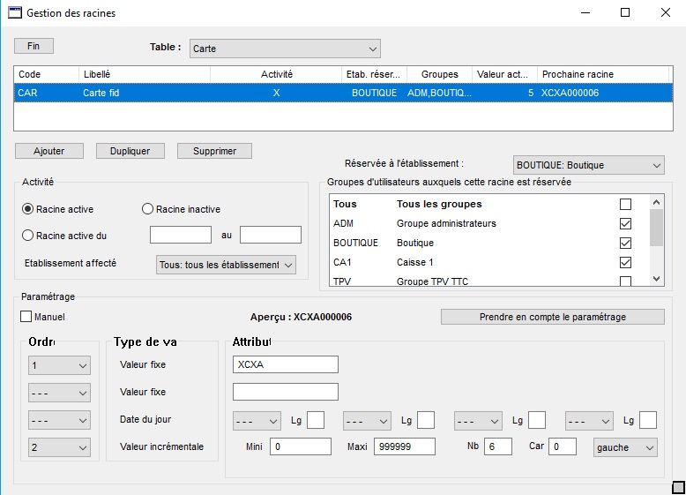
Task: Click the first Lg input field
Action: [316, 420]
